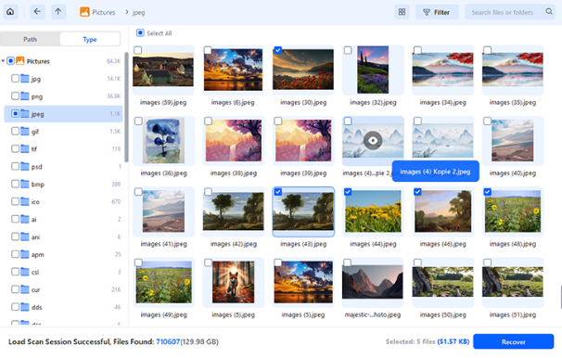Screen dimensions: 562x358
Task: Click the left panel scrollbar
Action: 126,108
